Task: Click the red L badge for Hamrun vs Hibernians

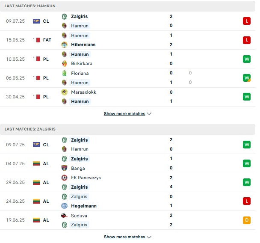Action: pyautogui.click(x=247, y=40)
